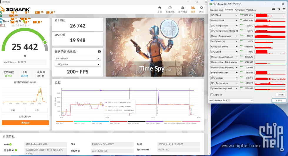Click the graphics score 26 742

pyautogui.click(x=77, y=26)
